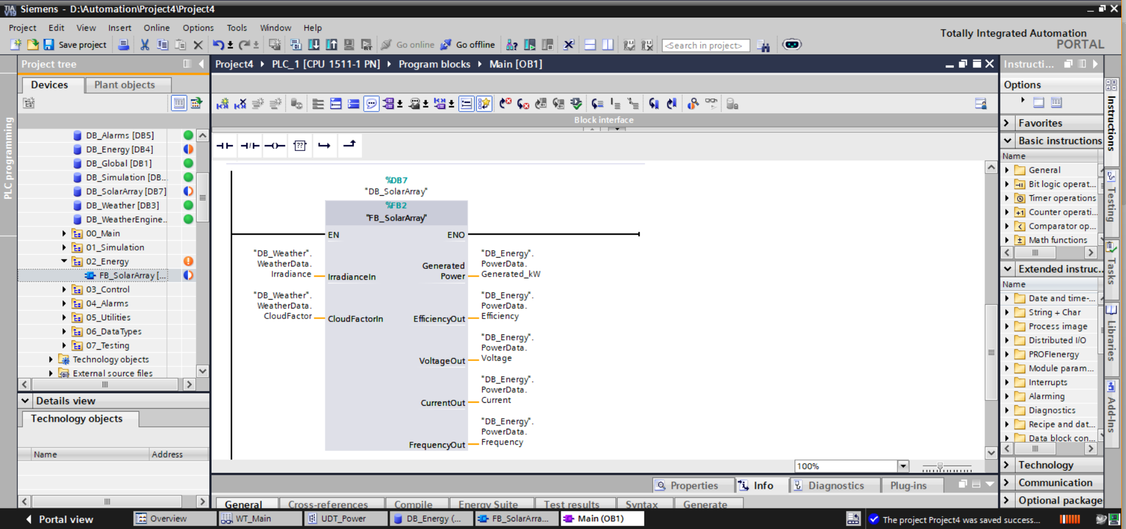Expand the Favorites section
1126x529 pixels.
(1008, 123)
